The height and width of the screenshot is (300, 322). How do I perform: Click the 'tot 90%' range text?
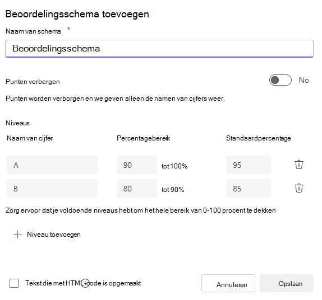pyautogui.click(x=173, y=190)
